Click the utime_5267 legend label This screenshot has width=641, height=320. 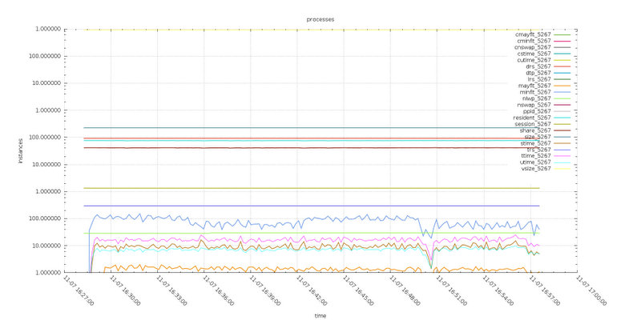click(534, 162)
